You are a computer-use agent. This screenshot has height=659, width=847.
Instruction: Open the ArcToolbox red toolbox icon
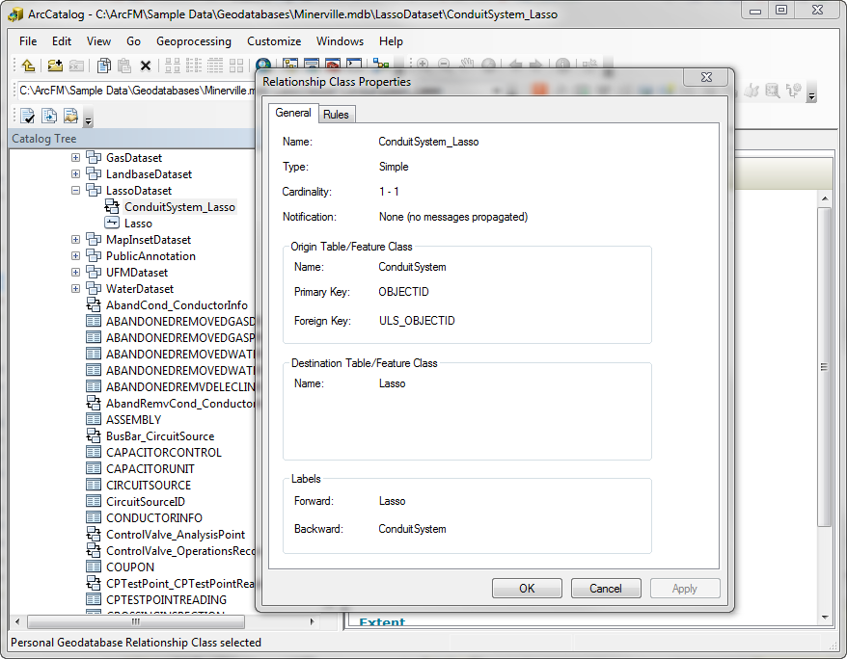pyautogui.click(x=333, y=66)
